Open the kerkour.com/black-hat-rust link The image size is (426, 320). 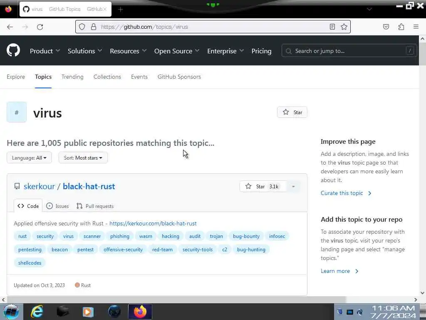point(153,223)
